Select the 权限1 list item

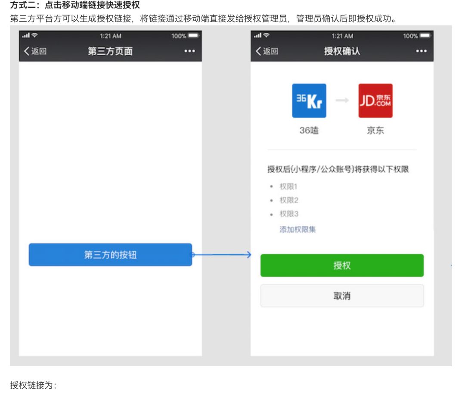[x=288, y=187]
